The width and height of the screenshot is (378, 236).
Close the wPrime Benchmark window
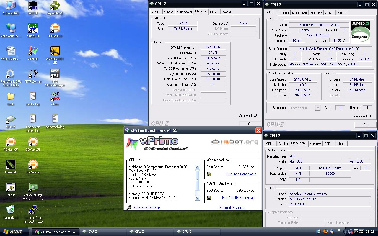(258, 130)
